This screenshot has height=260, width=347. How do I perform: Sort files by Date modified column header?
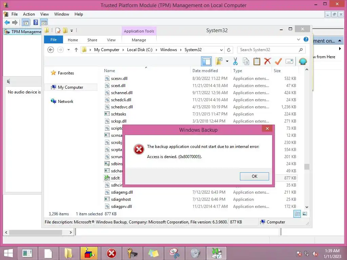pos(205,71)
